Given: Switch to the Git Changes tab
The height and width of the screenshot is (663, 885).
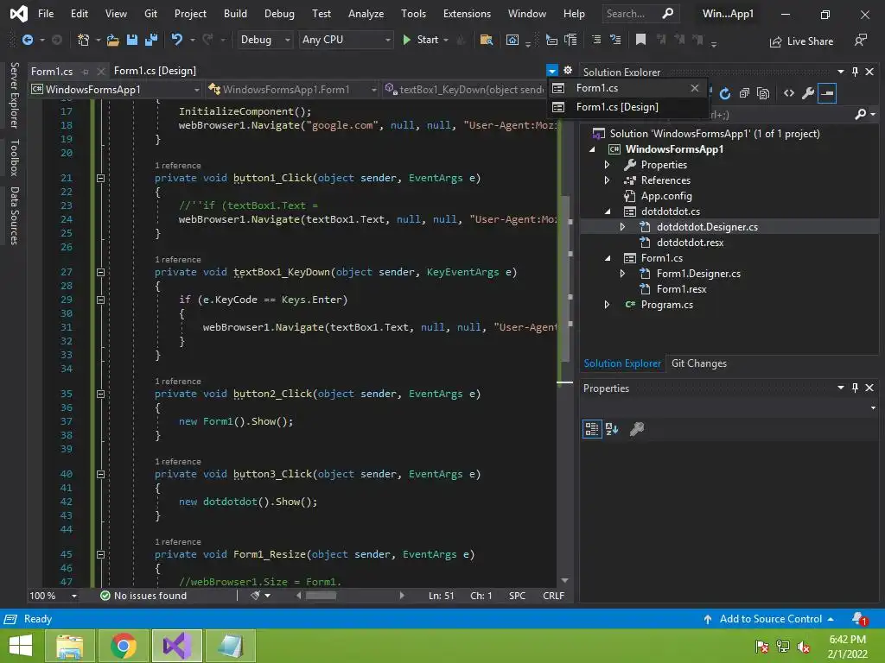Looking at the screenshot, I should [x=698, y=363].
